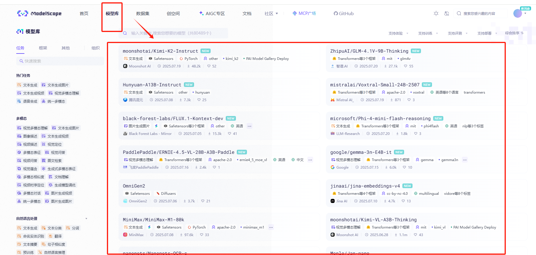The width and height of the screenshot is (536, 255).
Task: Select the 文本生成视频 hot task tag
Action: pyautogui.click(x=31, y=93)
